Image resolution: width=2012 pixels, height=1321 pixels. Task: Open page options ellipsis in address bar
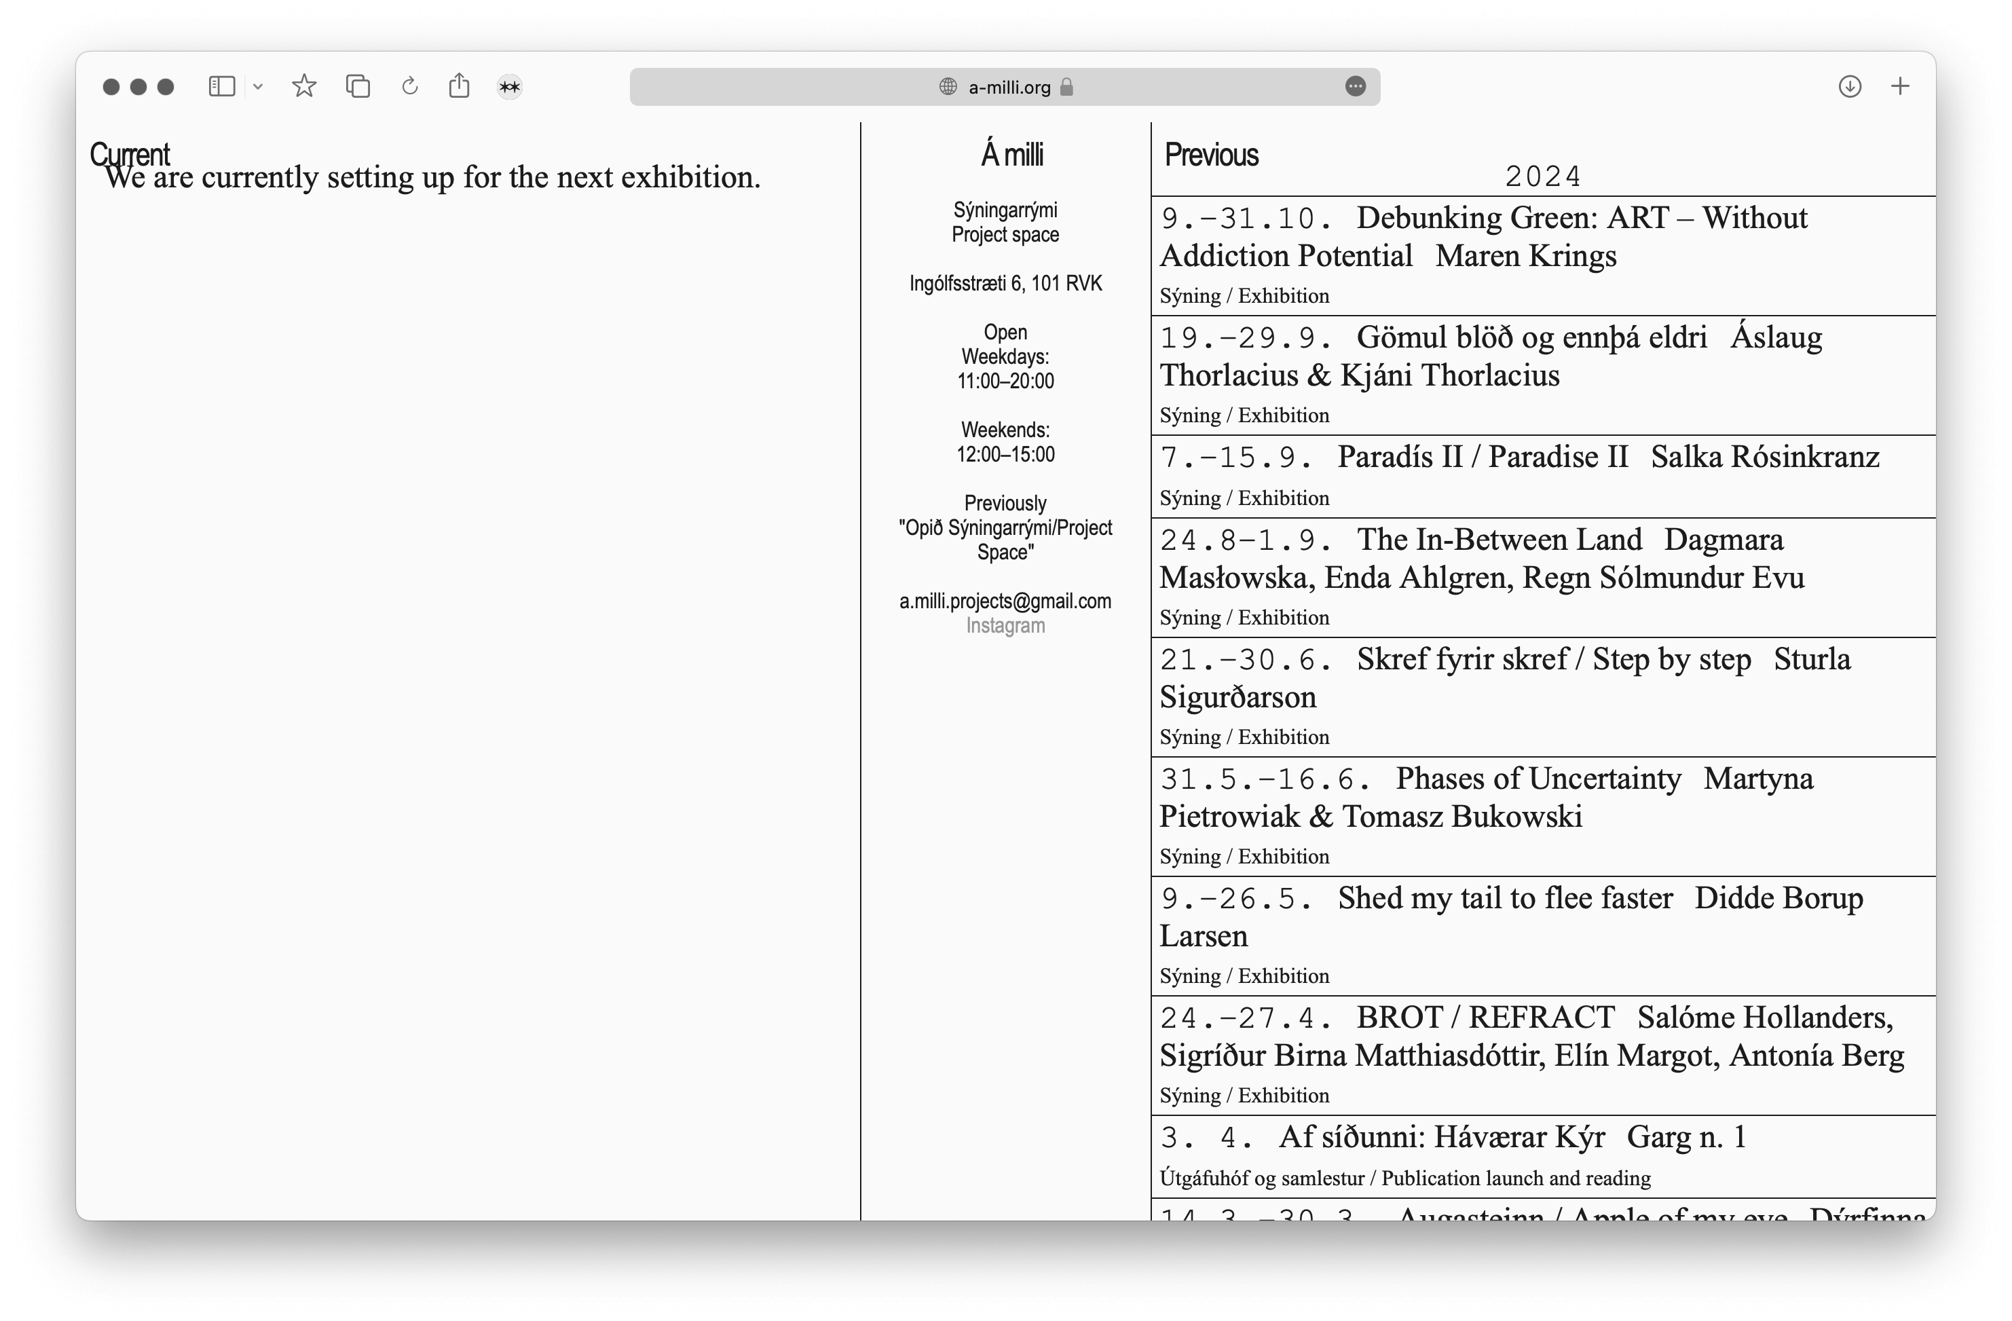[x=1355, y=86]
